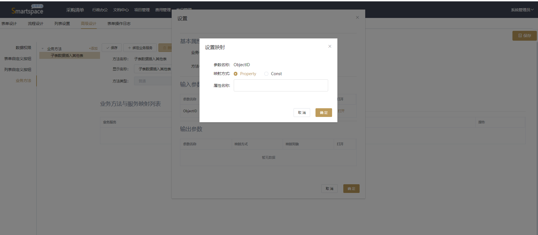Click the checkmark 保存 toolbar button
This screenshot has height=235, width=538.
click(112, 48)
